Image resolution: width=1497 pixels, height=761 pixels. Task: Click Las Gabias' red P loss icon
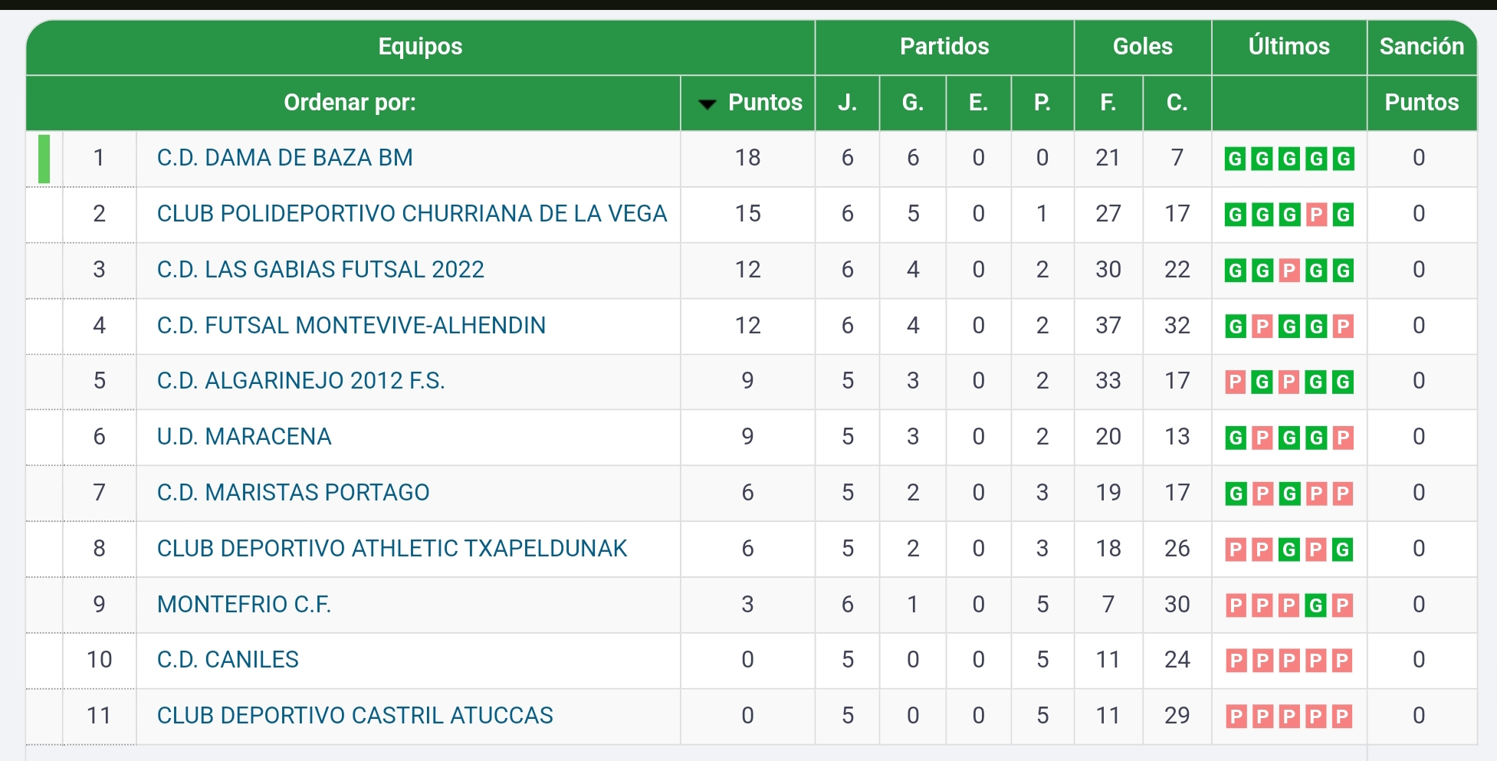point(1289,271)
